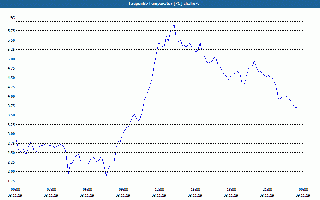Click the 2,50 y-axis label

click(12, 153)
